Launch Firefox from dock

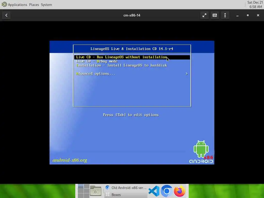click(x=180, y=191)
